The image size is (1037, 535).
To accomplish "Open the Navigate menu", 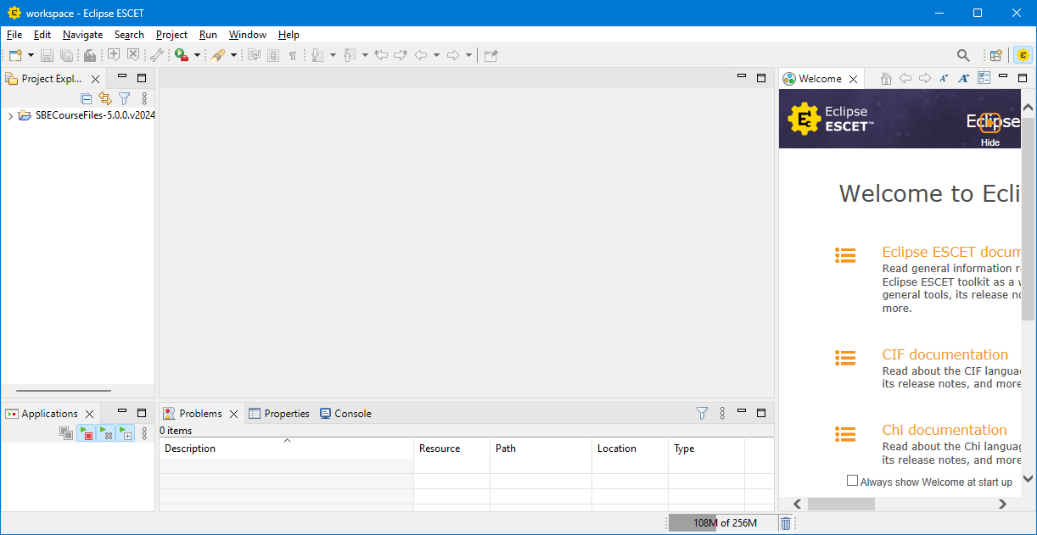I will point(82,35).
